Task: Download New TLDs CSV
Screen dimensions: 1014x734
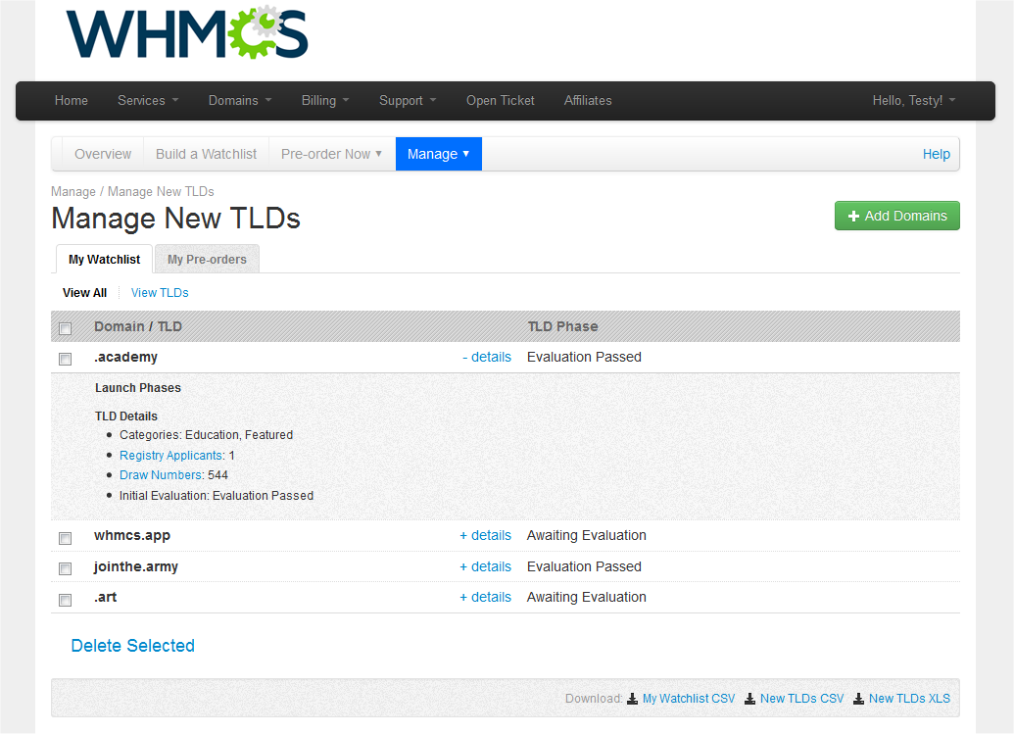Action: point(801,699)
